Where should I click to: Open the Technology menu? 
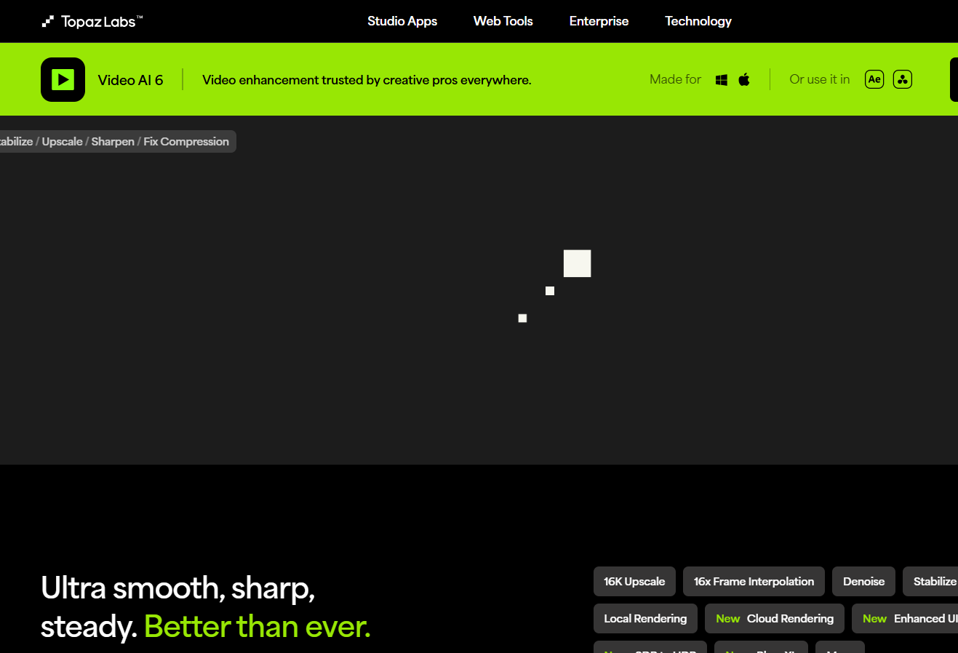coord(698,21)
